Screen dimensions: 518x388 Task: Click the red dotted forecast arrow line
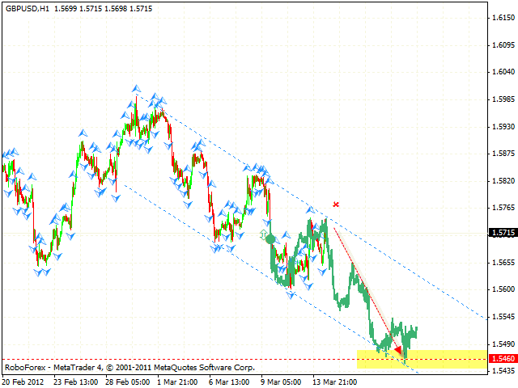coord(364,286)
